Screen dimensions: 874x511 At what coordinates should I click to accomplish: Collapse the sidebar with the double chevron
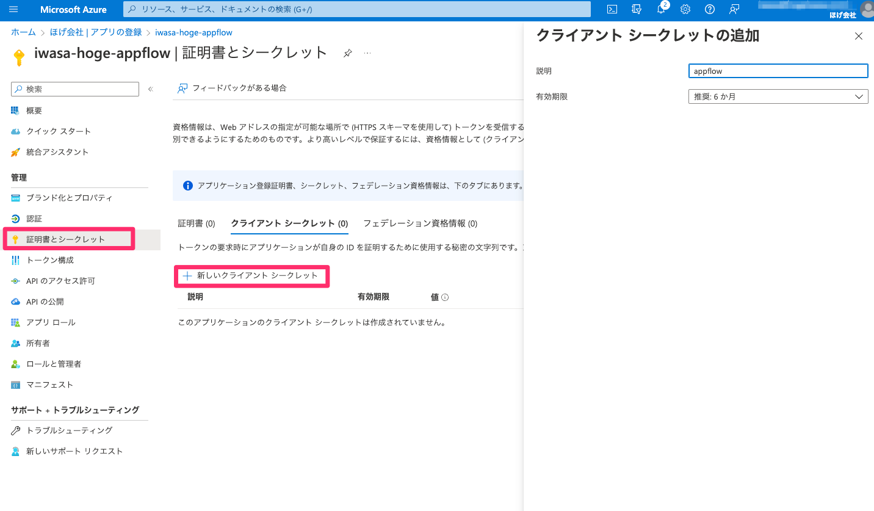tap(151, 89)
